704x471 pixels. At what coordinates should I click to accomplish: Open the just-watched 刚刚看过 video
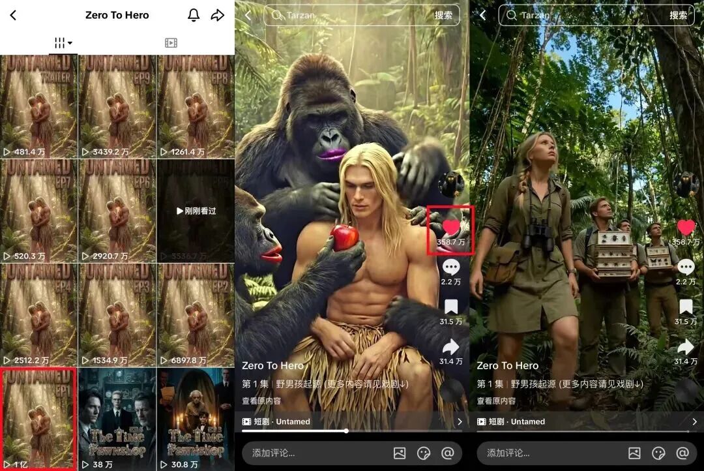click(196, 211)
